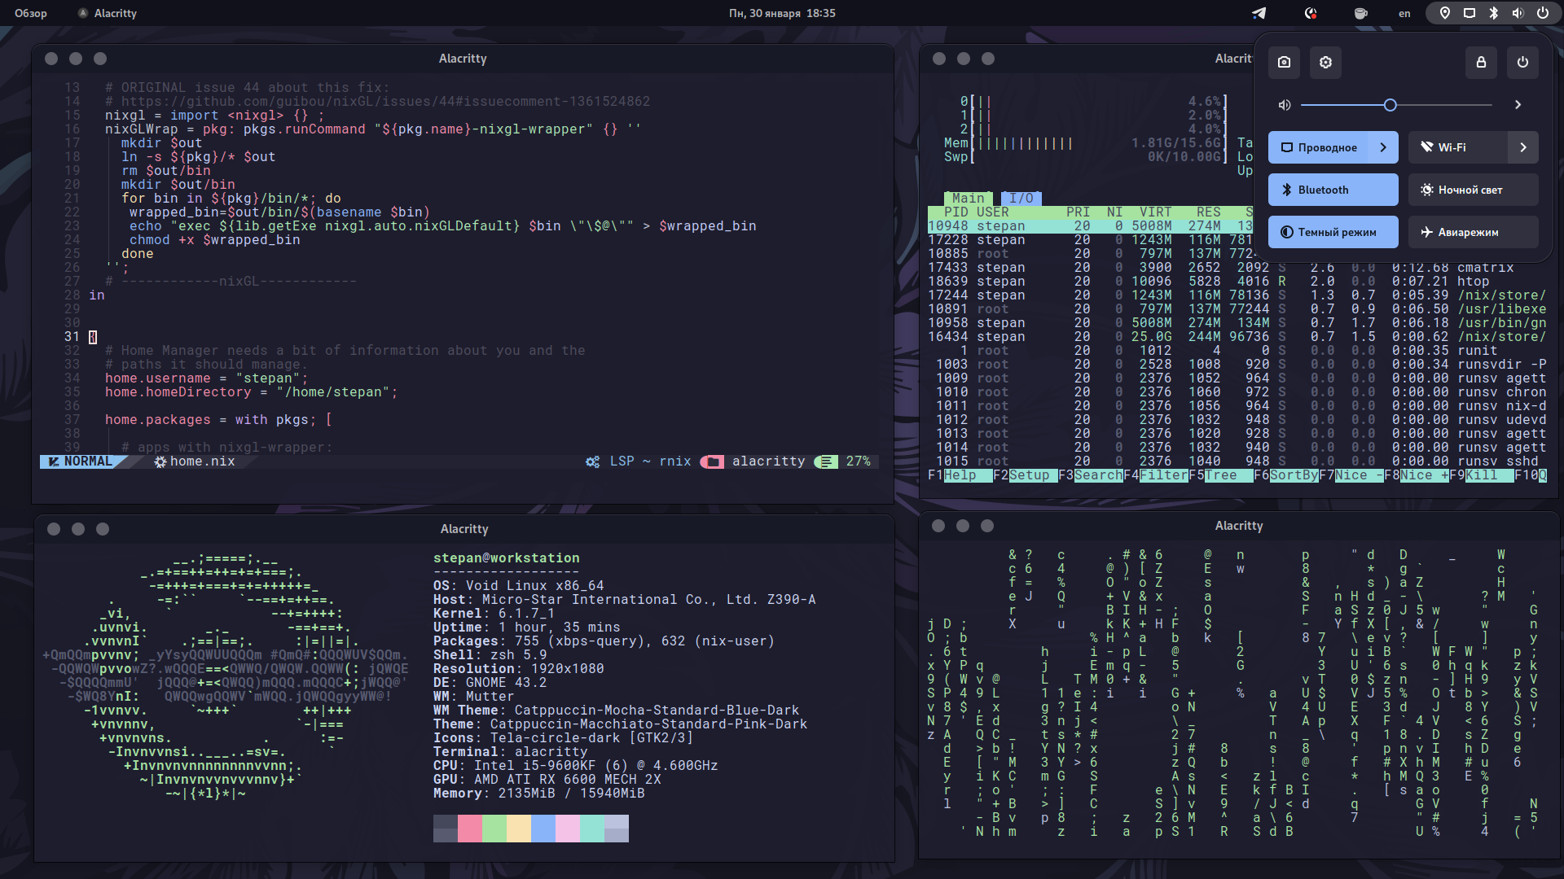Enable Авиарежим
1564x879 pixels.
[x=1472, y=232]
